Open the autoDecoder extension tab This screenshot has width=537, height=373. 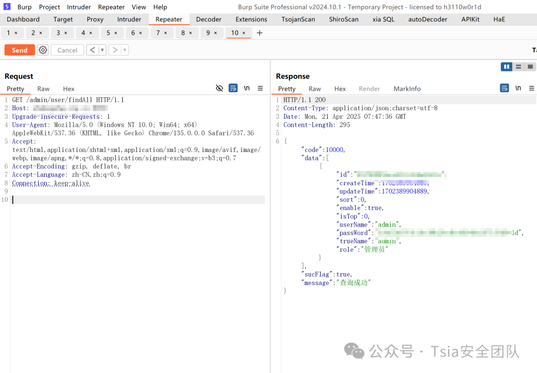pos(428,19)
